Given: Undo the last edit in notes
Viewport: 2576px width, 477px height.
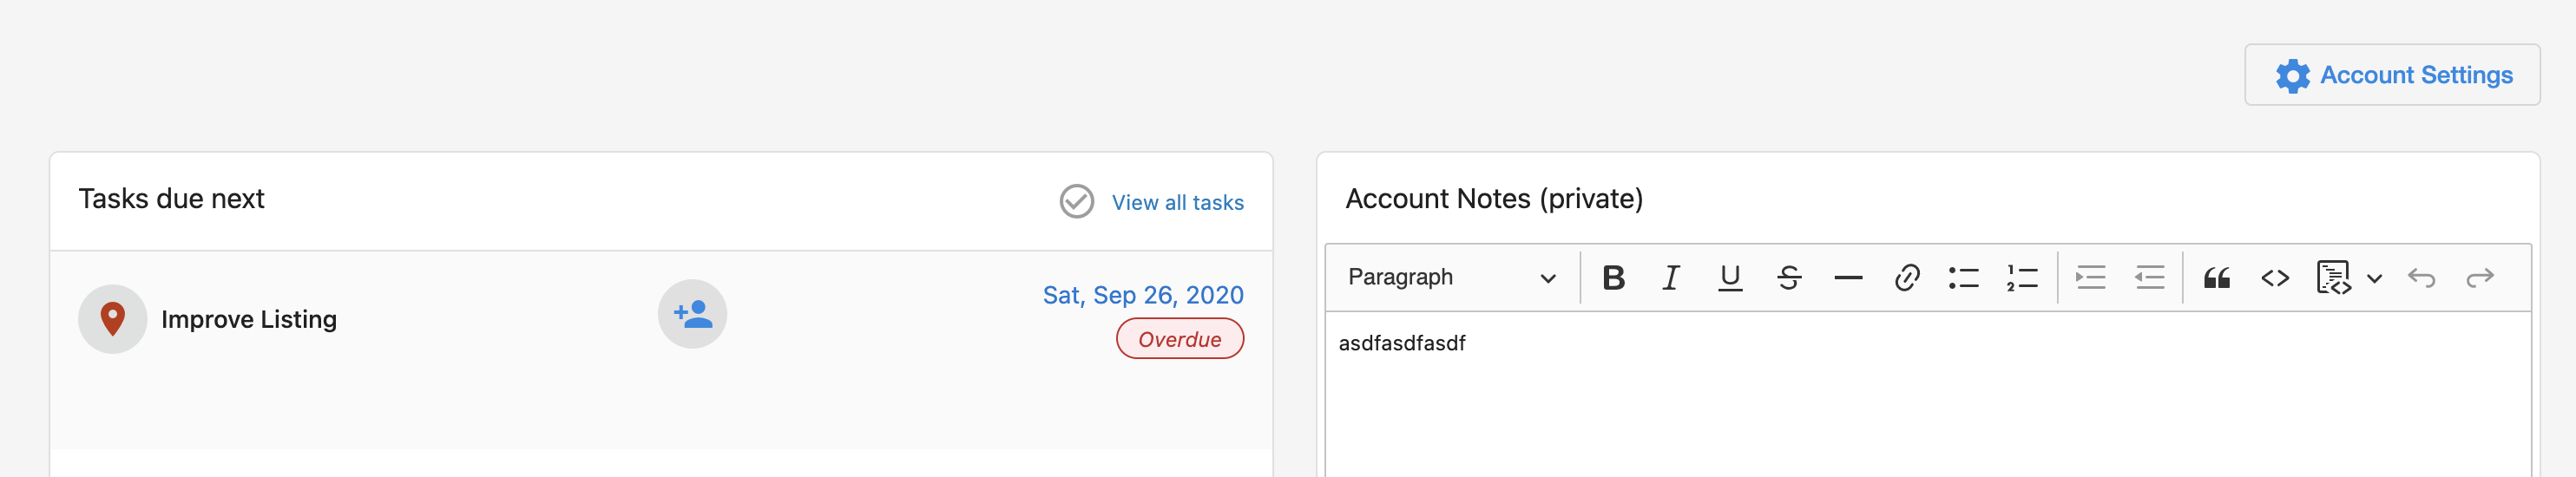Looking at the screenshot, I should [x=2421, y=277].
